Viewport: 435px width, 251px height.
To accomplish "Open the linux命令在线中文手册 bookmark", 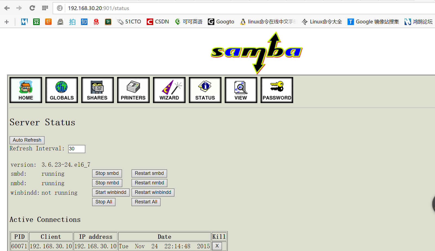I will [268, 22].
